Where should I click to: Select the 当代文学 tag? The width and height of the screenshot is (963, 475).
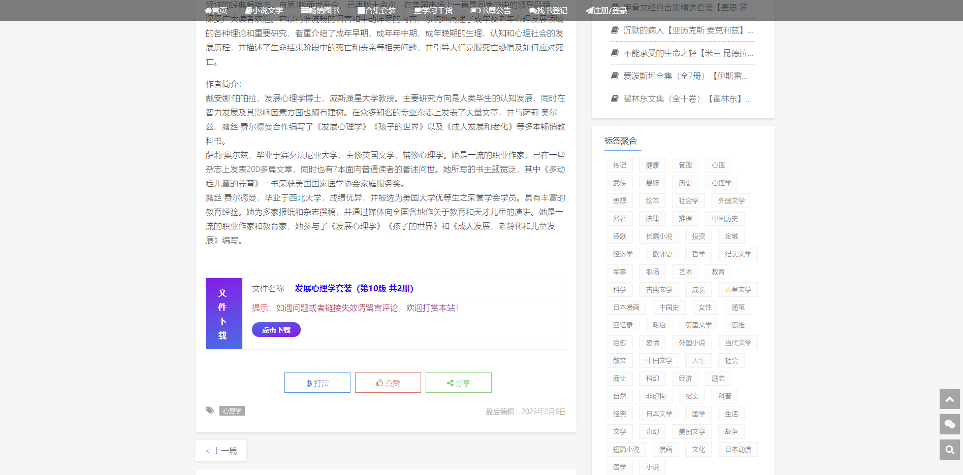[738, 343]
